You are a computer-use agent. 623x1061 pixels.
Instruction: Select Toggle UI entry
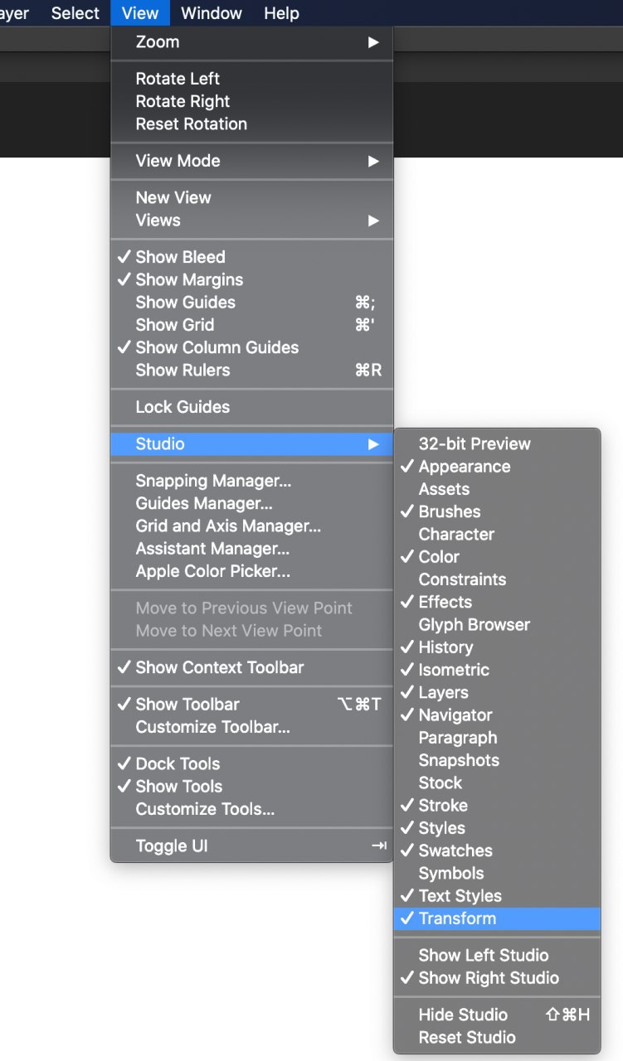[x=172, y=846]
